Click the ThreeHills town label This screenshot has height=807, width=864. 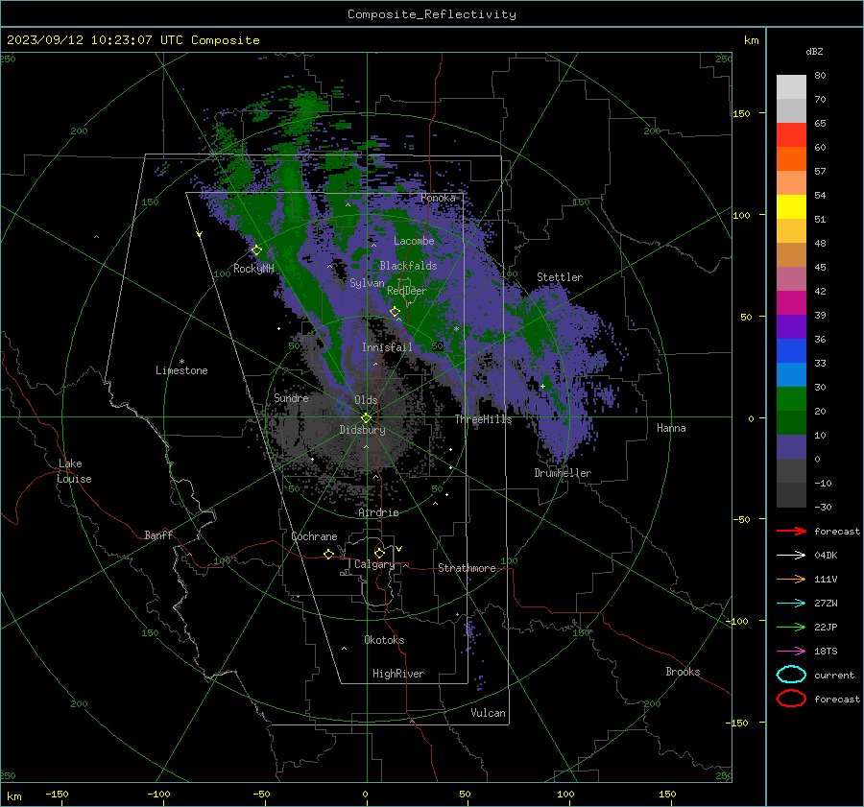click(x=483, y=419)
